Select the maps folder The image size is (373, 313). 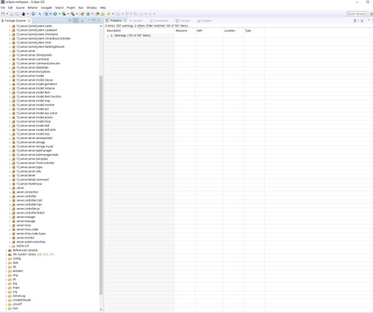(x=16, y=288)
